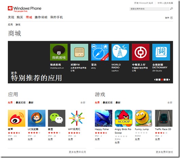This screenshot has width=180, height=158.
Task: Click the WP7应用汇 title text
Action: 74,129
